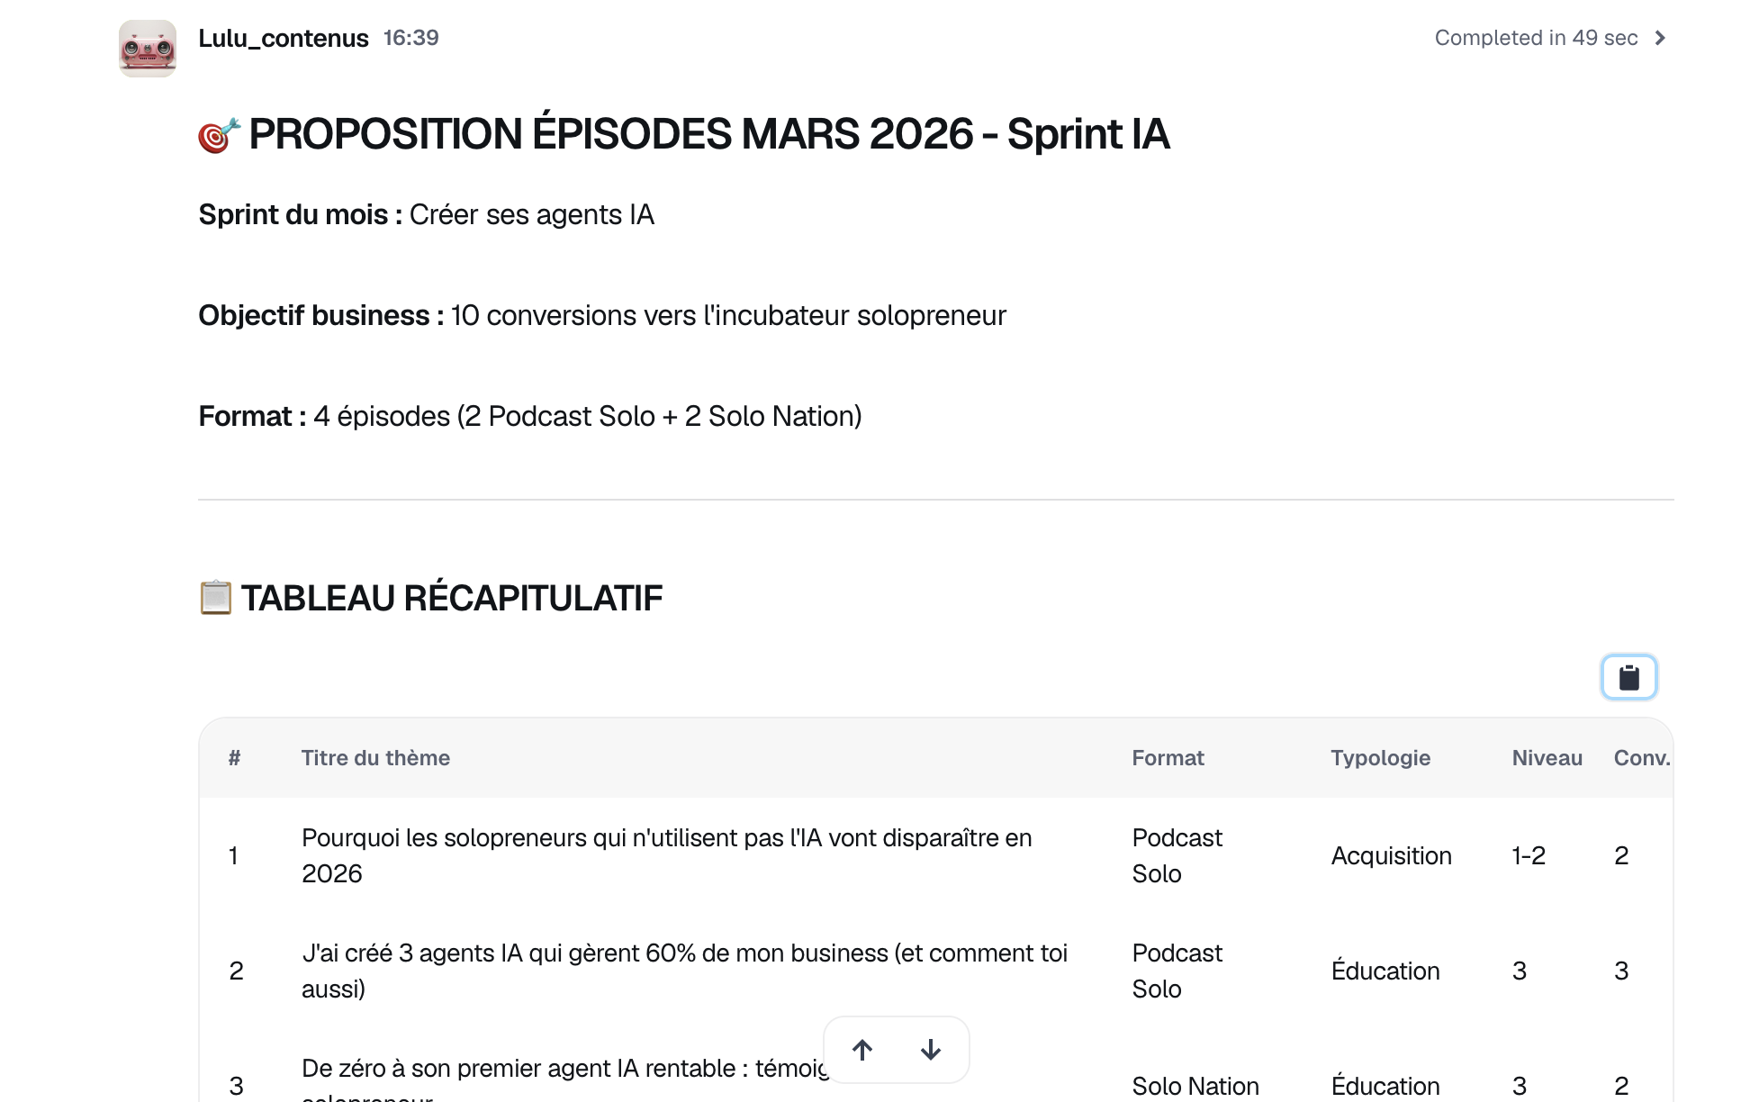Screen dimensions: 1741x1102
Task: Click the row 1 title about solopreneurs disappearing
Action: tap(667, 855)
